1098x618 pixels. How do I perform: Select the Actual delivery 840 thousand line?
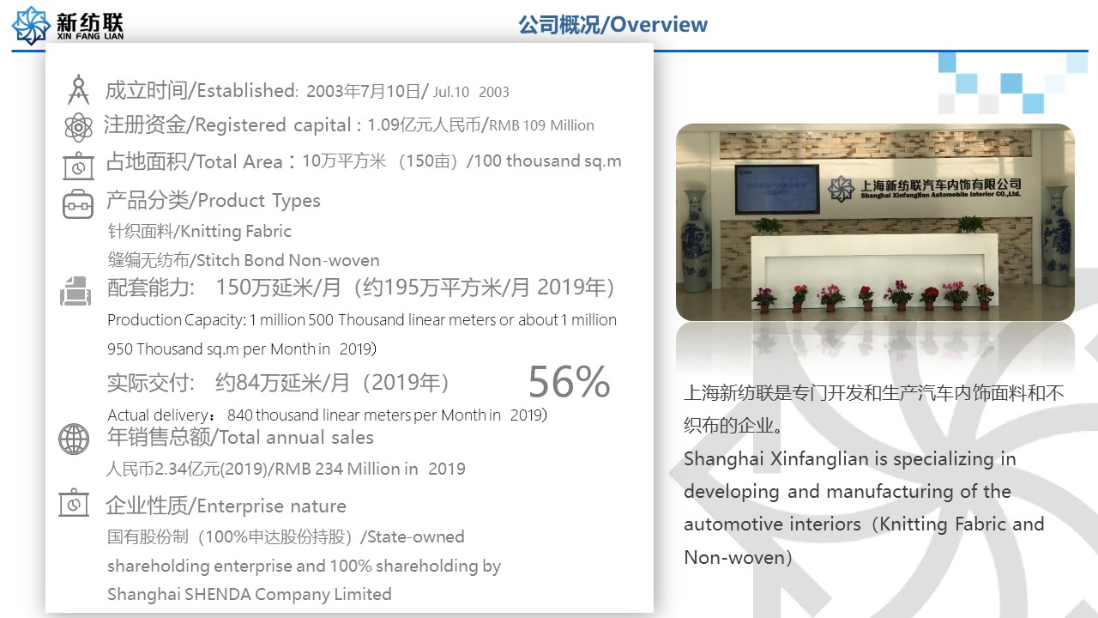click(327, 415)
